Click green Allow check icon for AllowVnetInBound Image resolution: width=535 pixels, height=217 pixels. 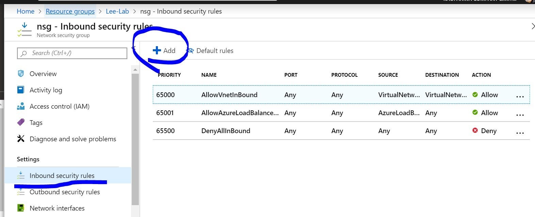(475, 95)
